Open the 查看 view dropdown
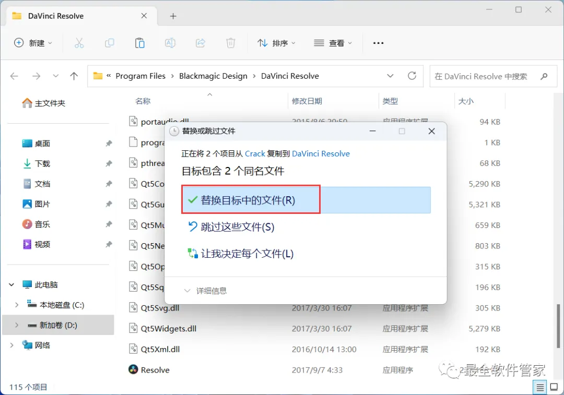The width and height of the screenshot is (564, 395). 333,43
